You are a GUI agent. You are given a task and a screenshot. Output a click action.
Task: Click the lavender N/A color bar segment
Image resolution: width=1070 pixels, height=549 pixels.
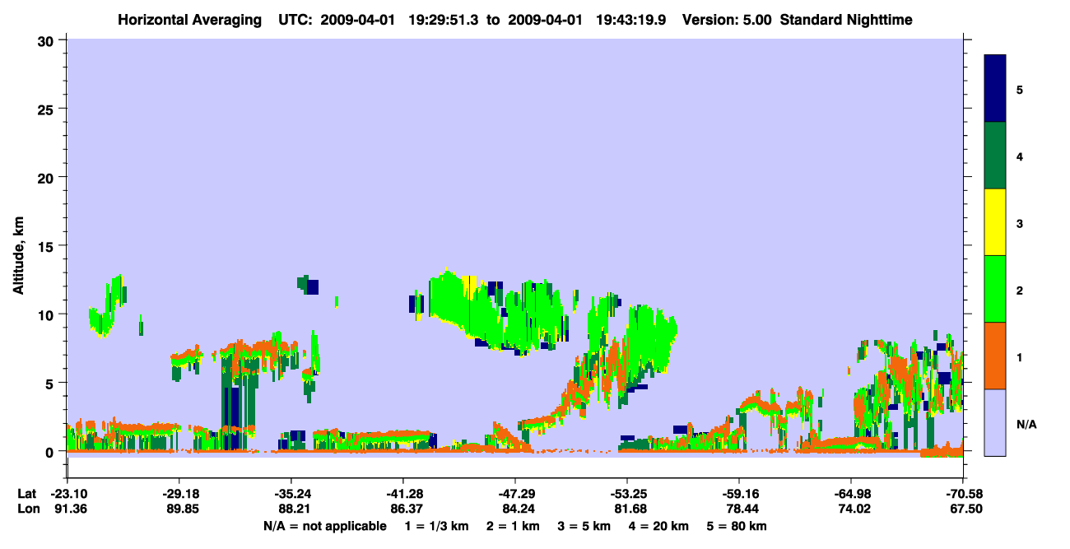(x=995, y=422)
